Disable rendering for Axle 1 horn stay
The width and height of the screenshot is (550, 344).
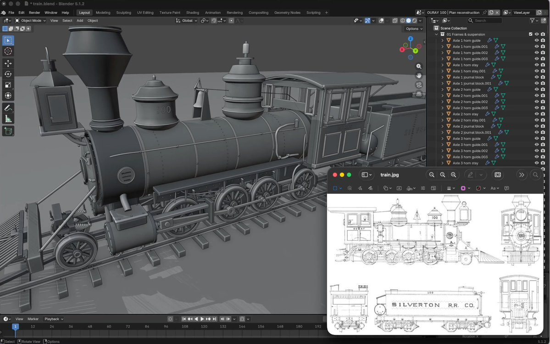[543, 65]
